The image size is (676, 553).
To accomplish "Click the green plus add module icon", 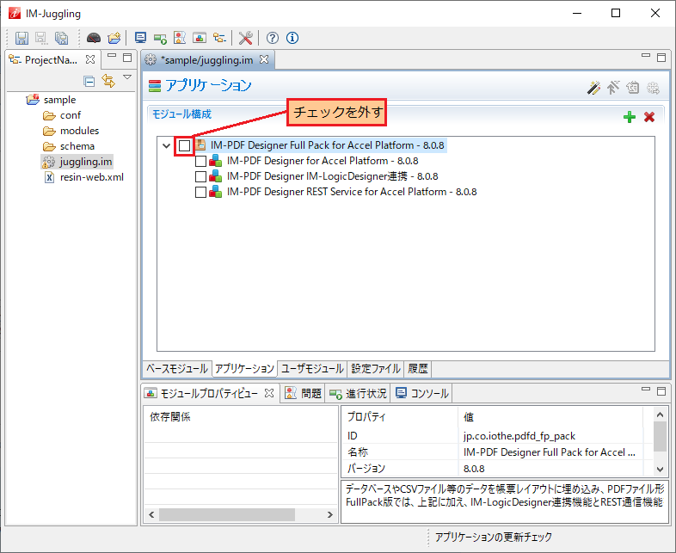I will [630, 116].
